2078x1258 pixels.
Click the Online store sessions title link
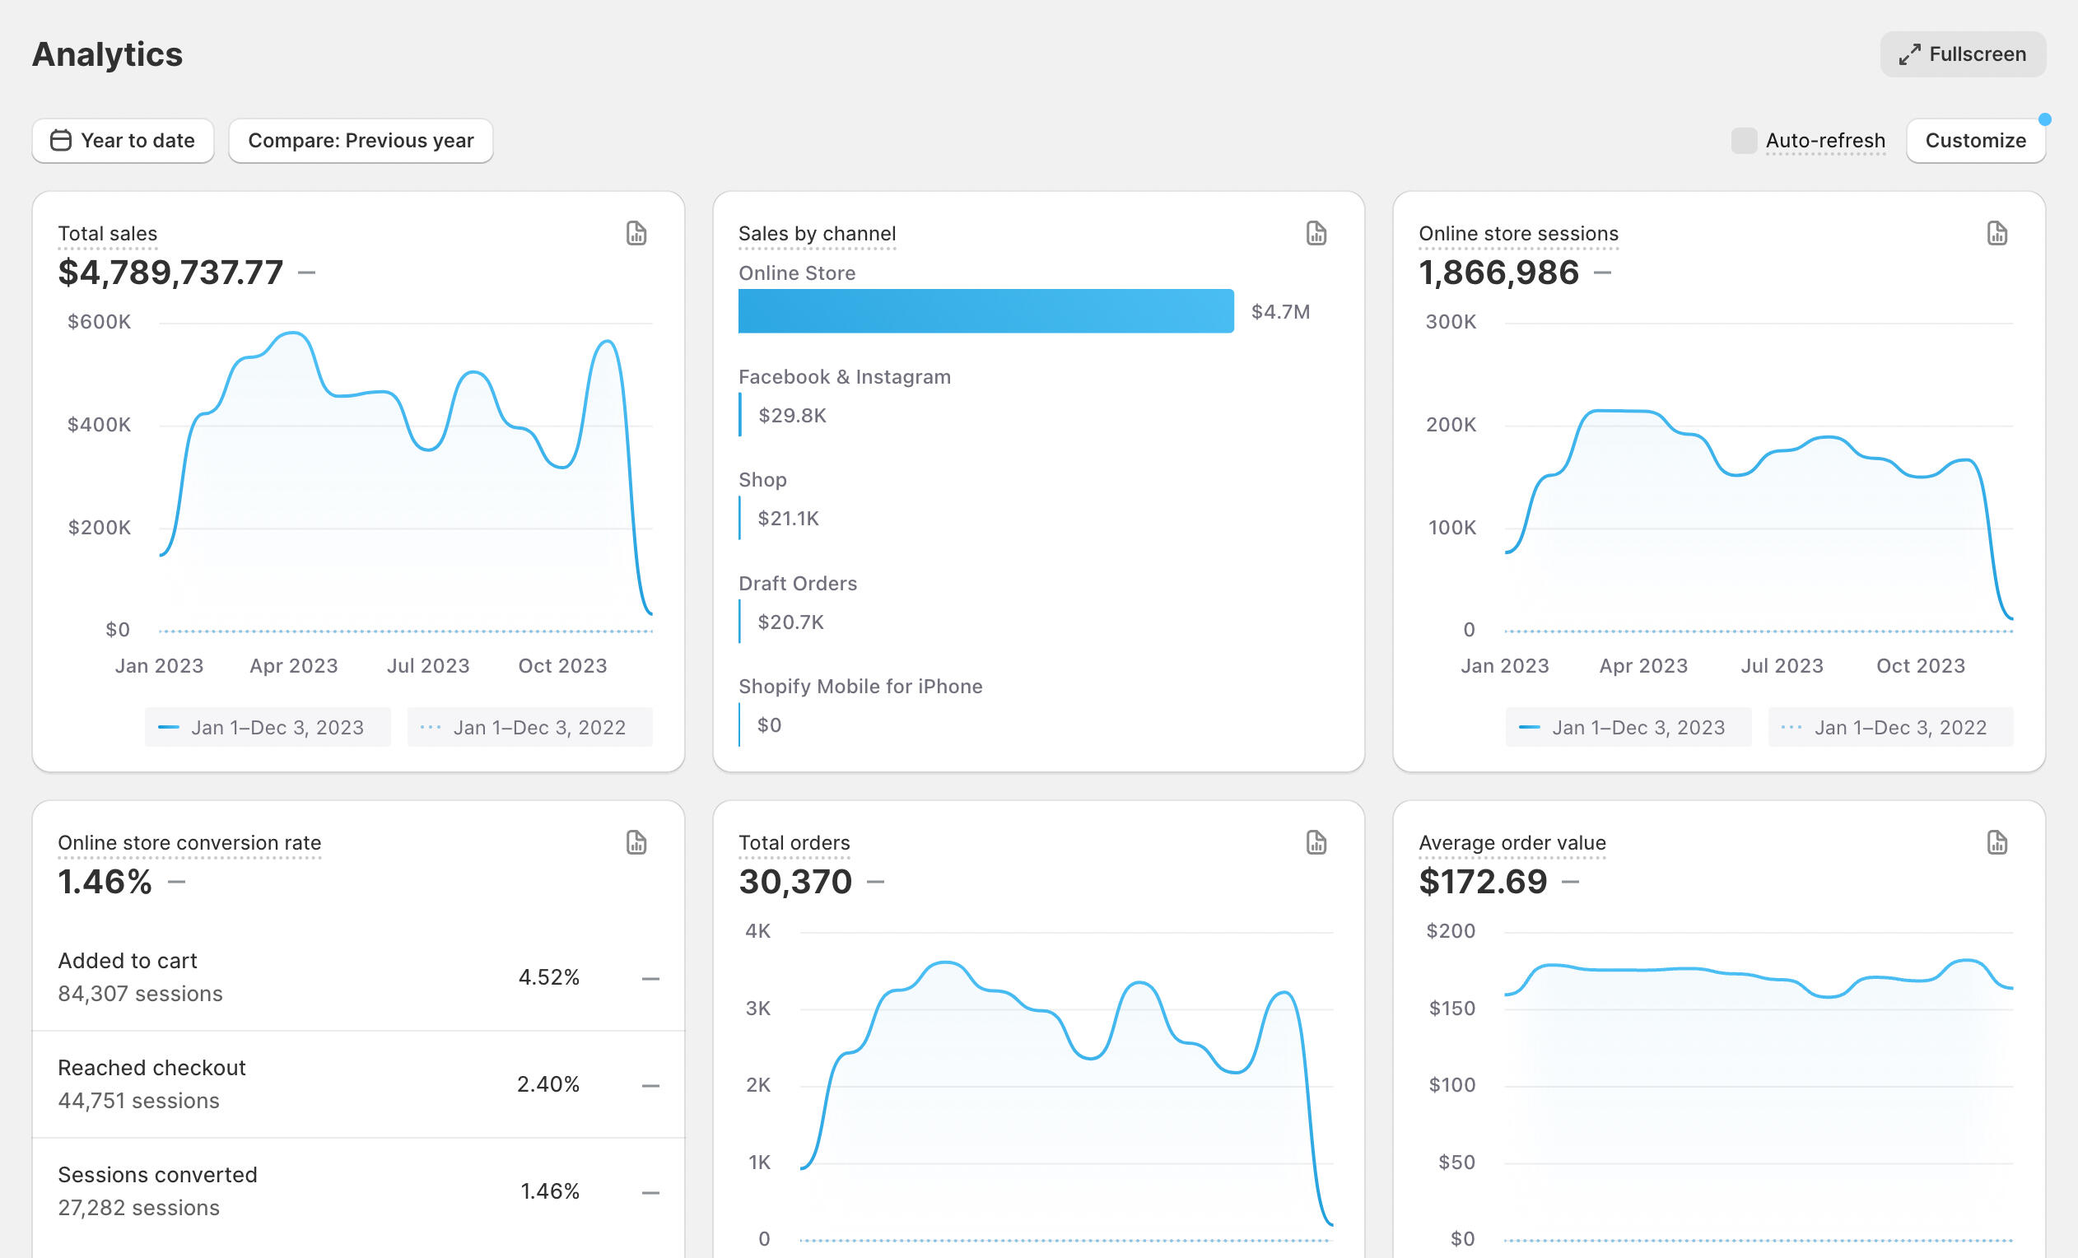[x=1518, y=234]
